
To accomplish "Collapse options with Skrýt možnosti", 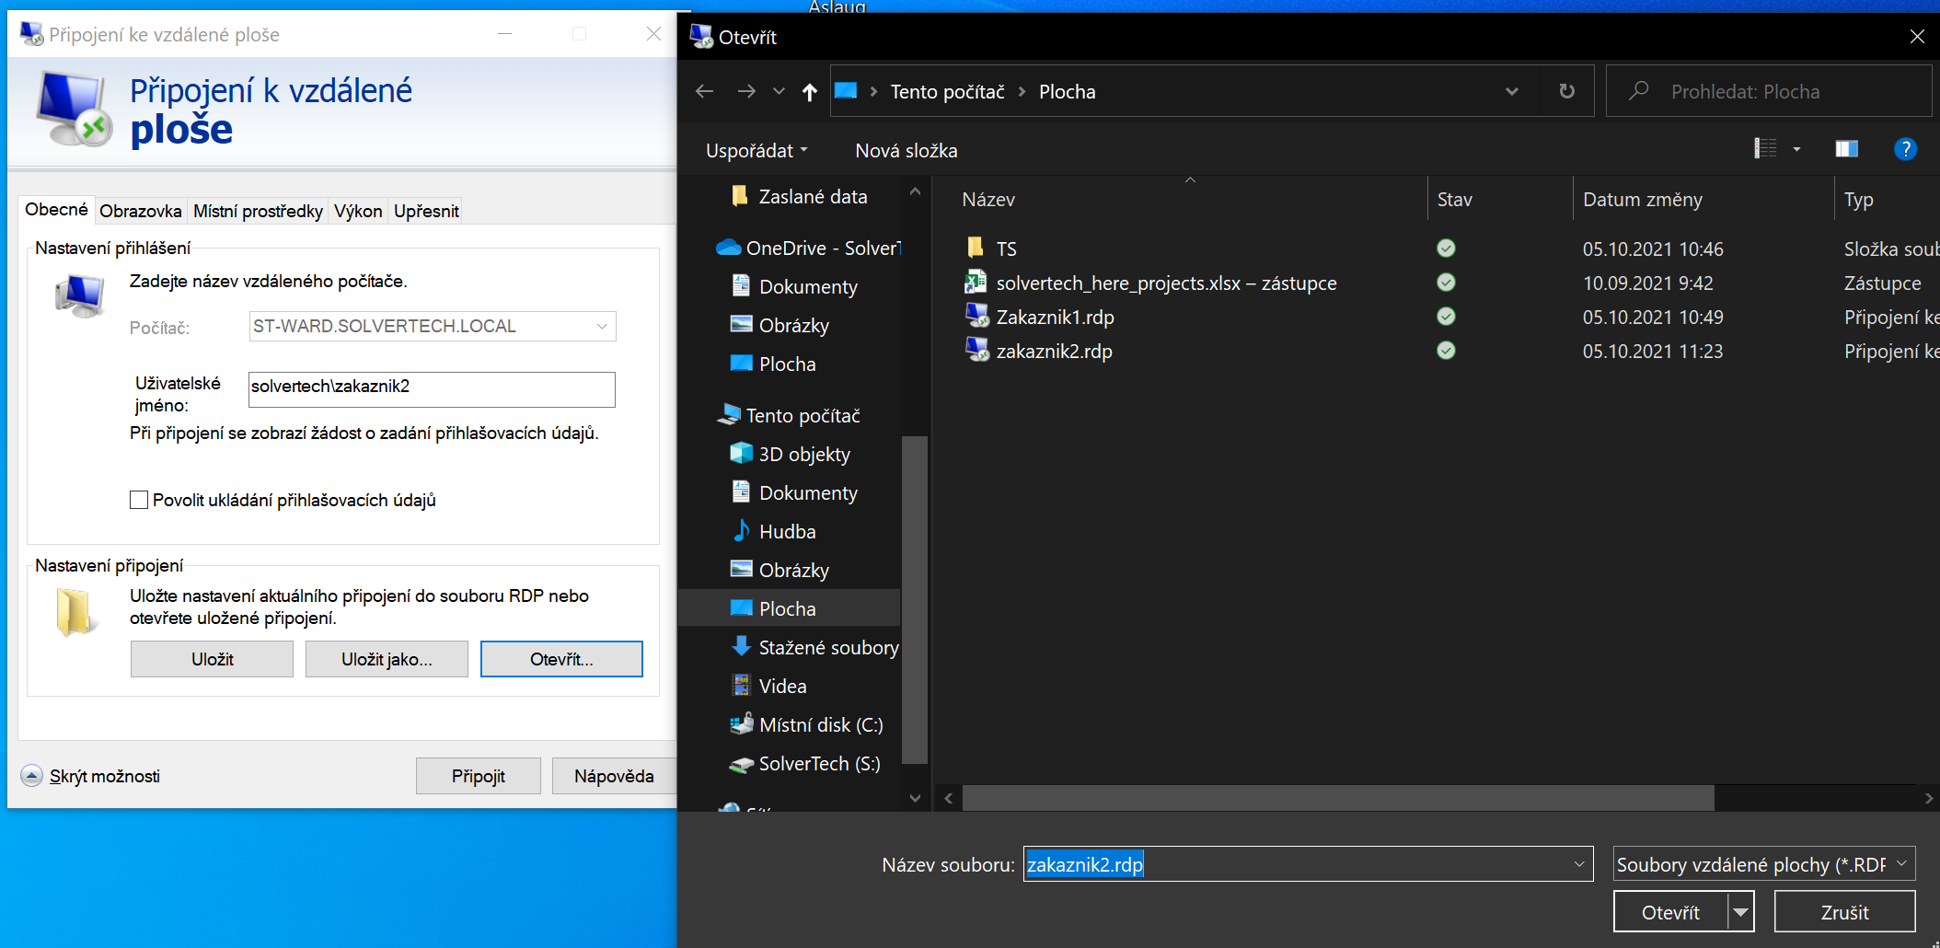I will pos(90,776).
